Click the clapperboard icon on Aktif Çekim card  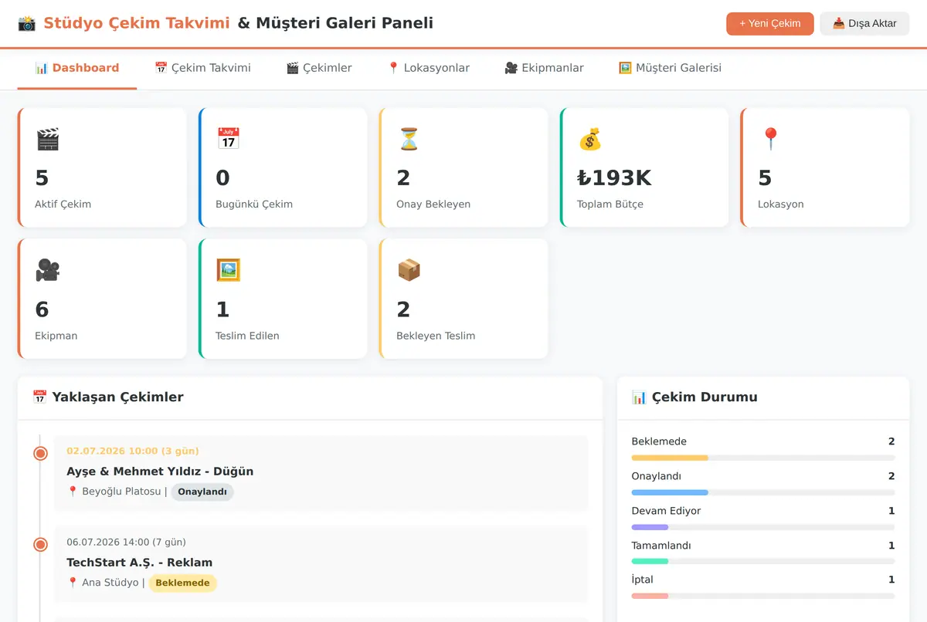pos(48,139)
